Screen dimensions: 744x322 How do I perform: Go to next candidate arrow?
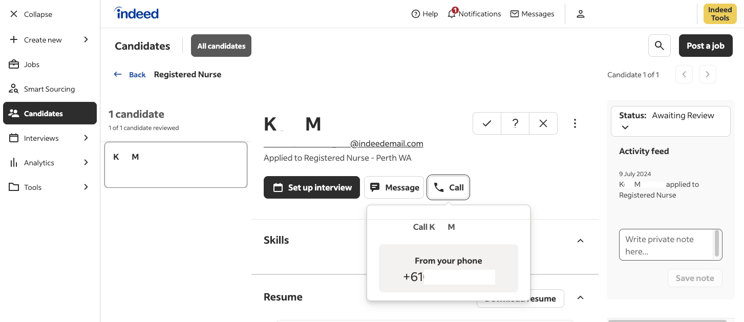[707, 74]
